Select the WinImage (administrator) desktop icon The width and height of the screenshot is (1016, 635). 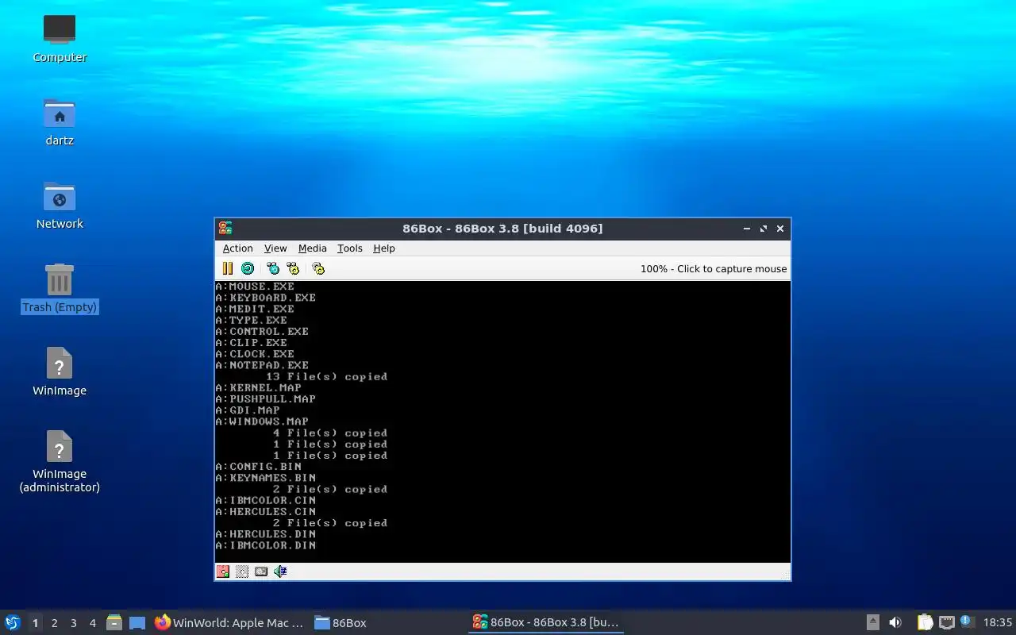point(60,460)
